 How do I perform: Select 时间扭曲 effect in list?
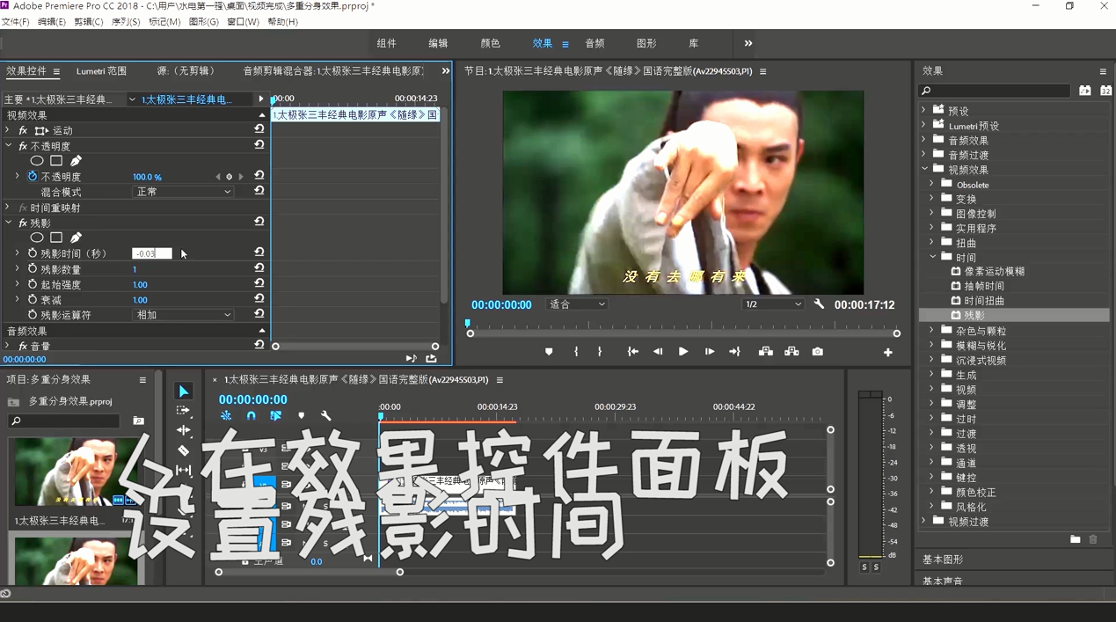(984, 301)
